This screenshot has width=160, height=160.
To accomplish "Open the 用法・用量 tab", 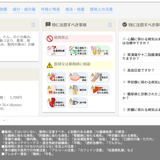I will click(x=75, y=9).
